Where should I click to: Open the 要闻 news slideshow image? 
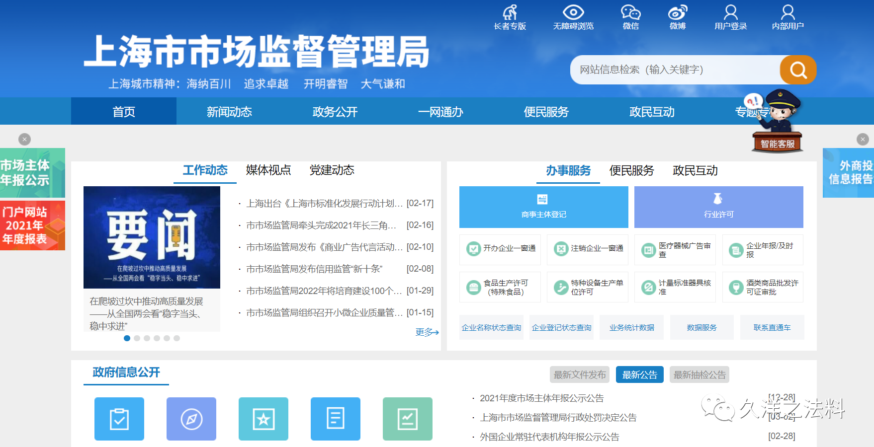coord(152,237)
